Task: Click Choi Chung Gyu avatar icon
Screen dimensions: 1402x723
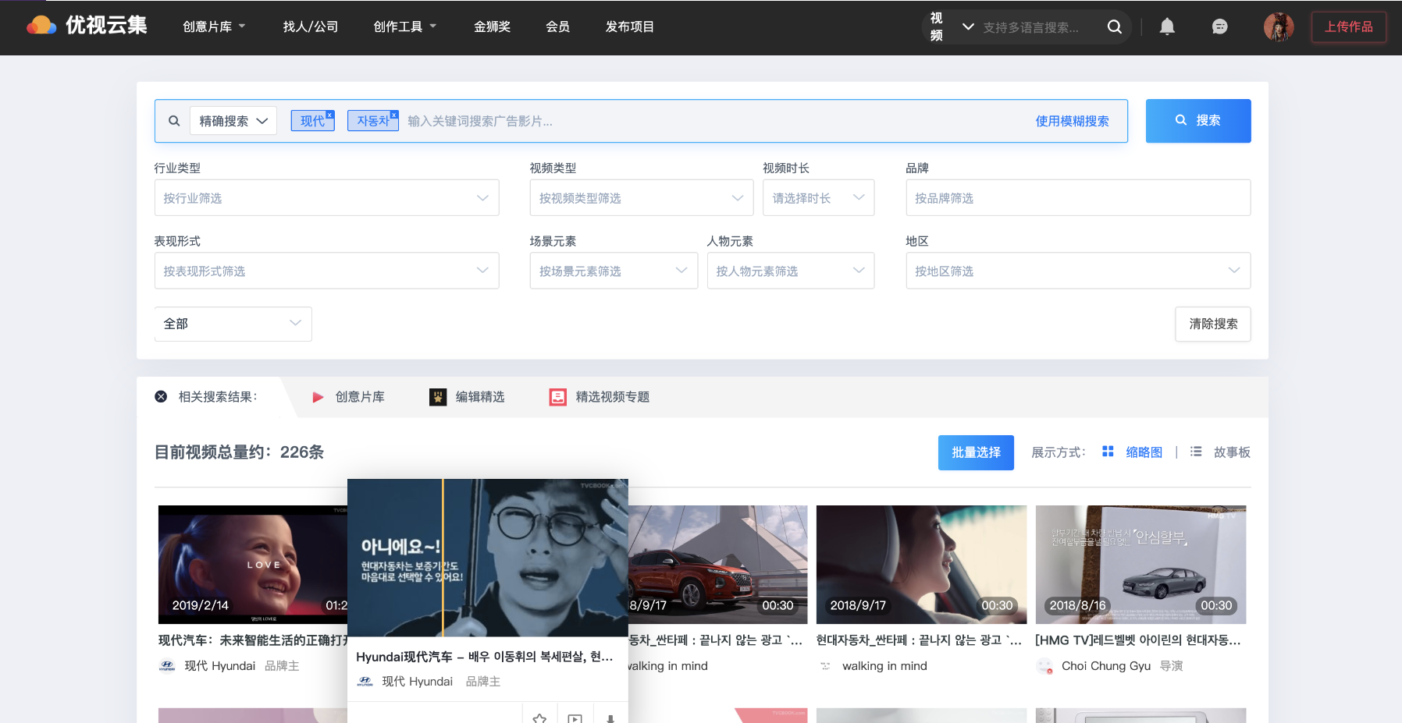Action: point(1044,666)
